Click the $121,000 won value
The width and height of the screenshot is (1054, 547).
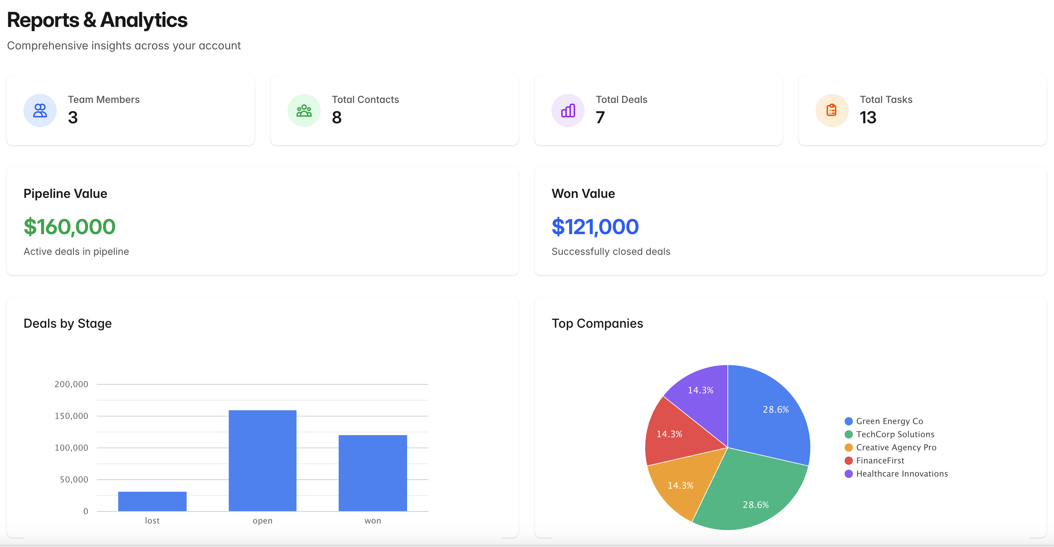pyautogui.click(x=595, y=227)
